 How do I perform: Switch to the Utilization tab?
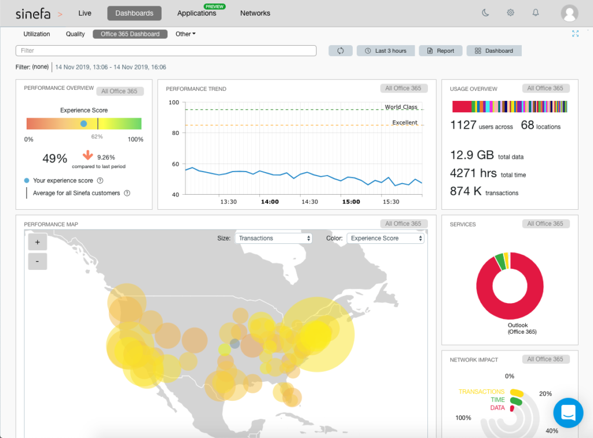(36, 34)
